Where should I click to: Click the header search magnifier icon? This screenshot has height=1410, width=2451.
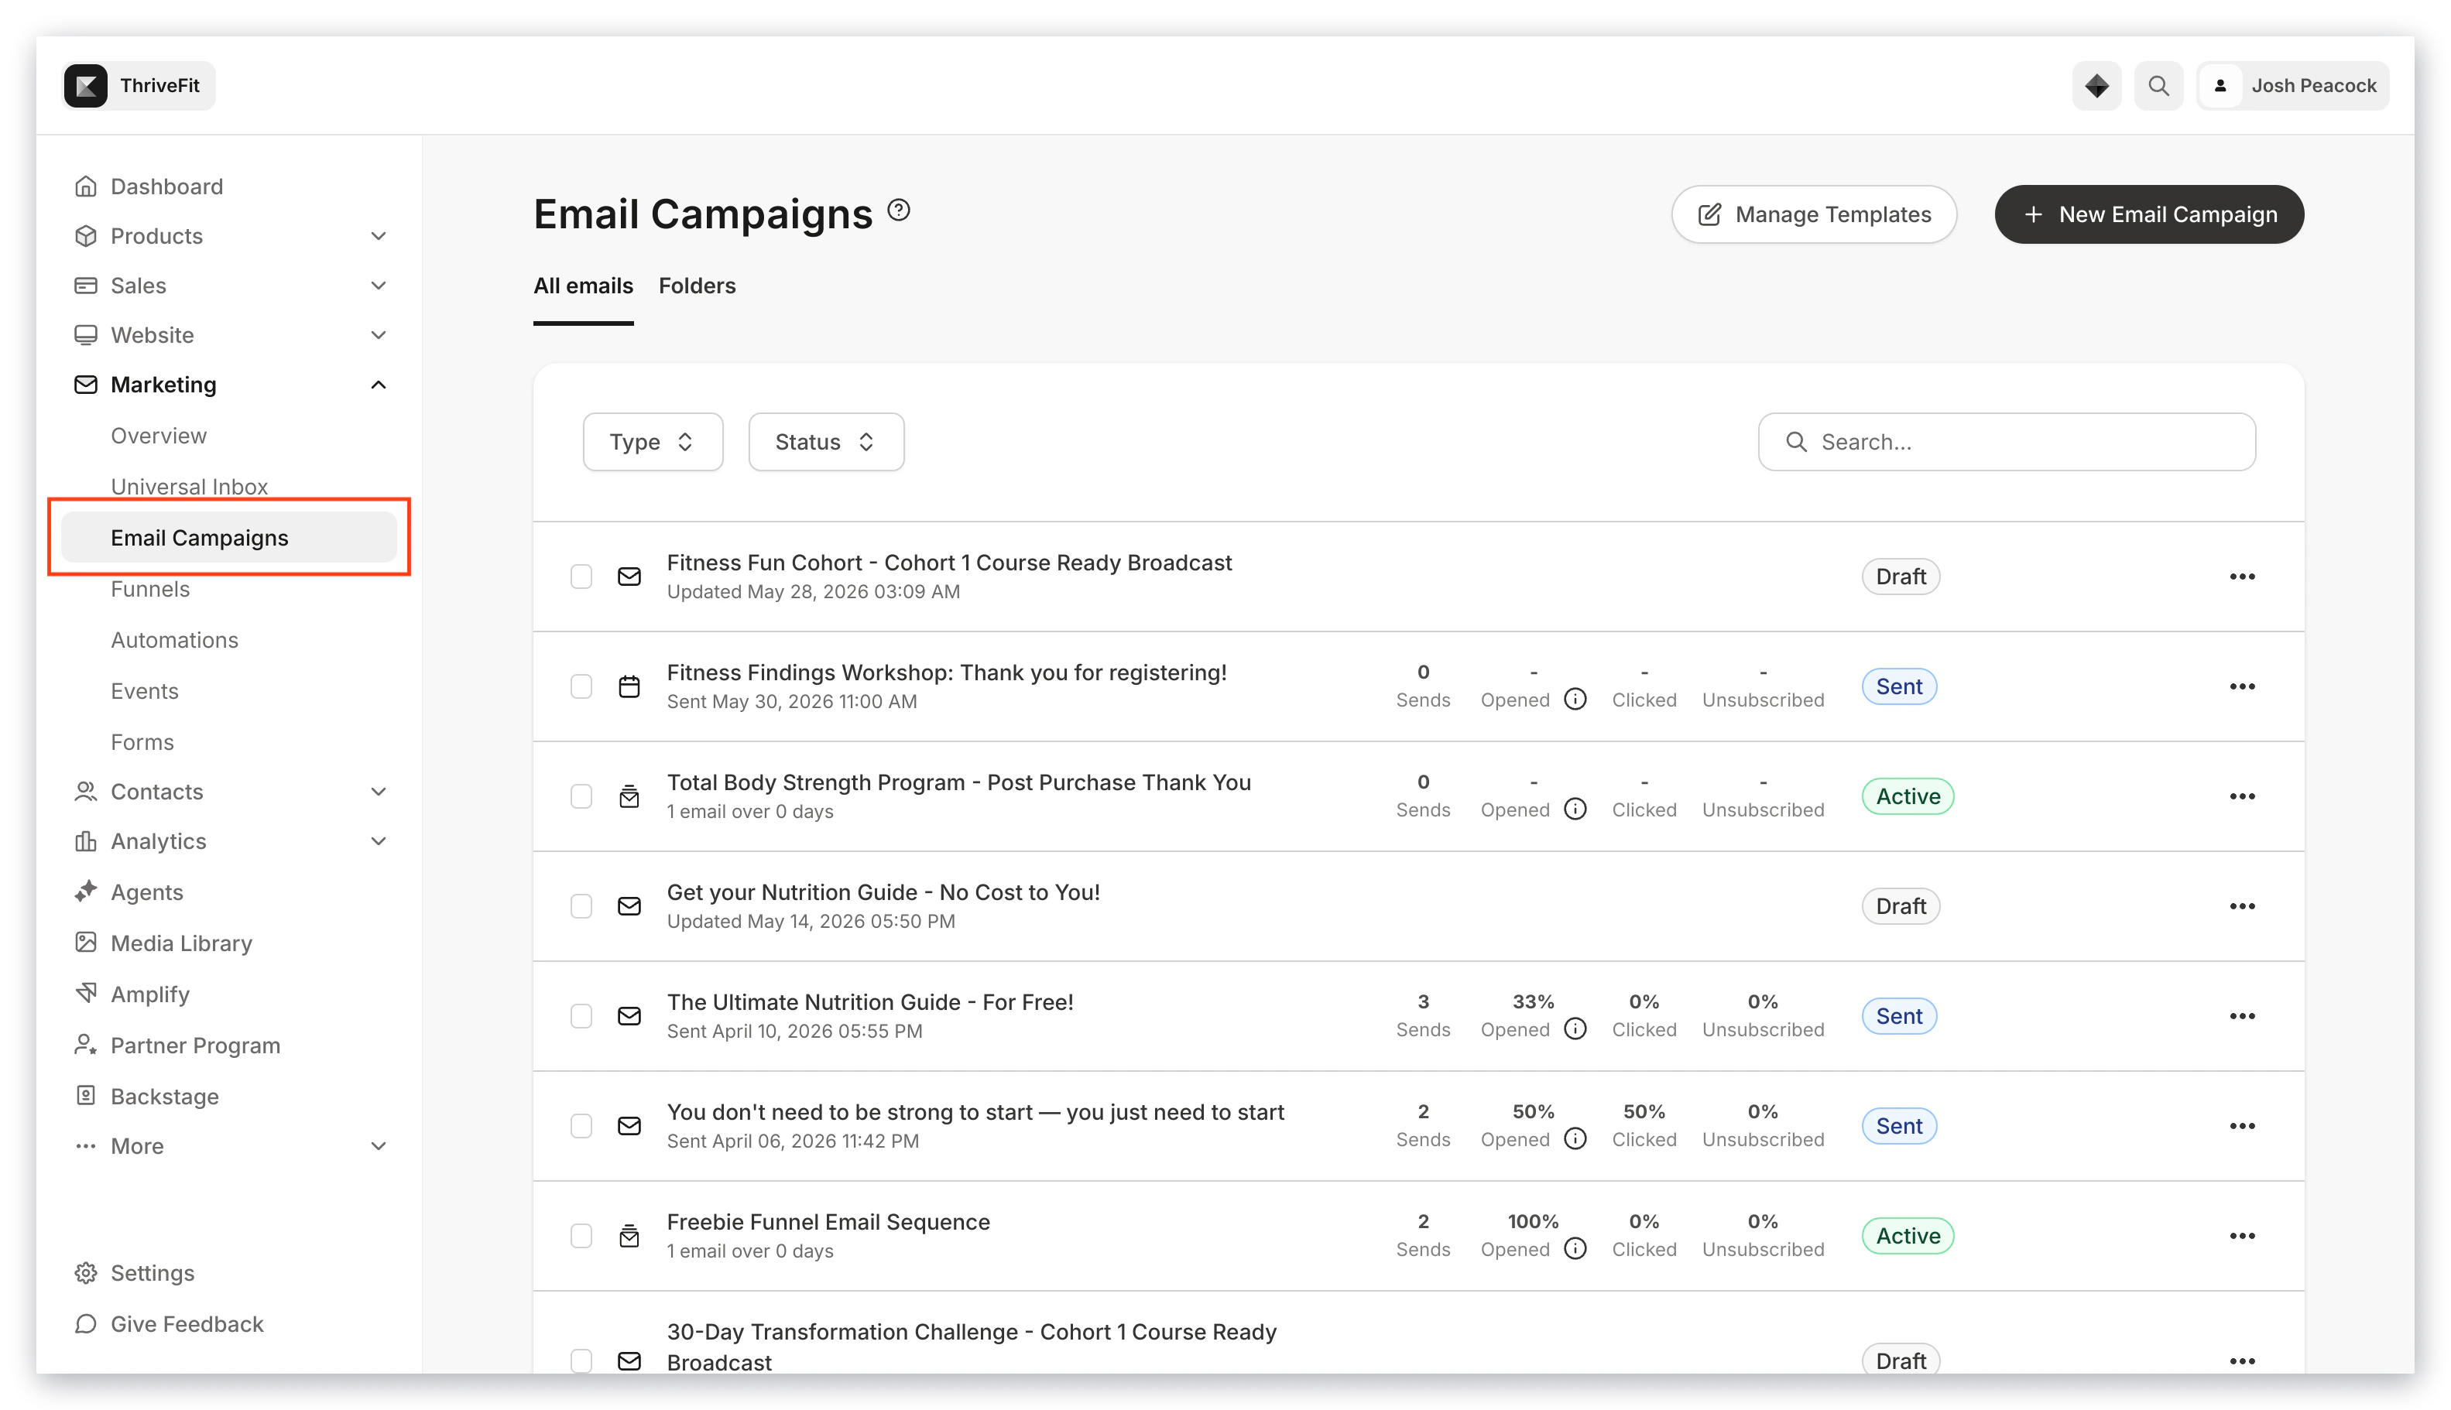click(x=2158, y=85)
